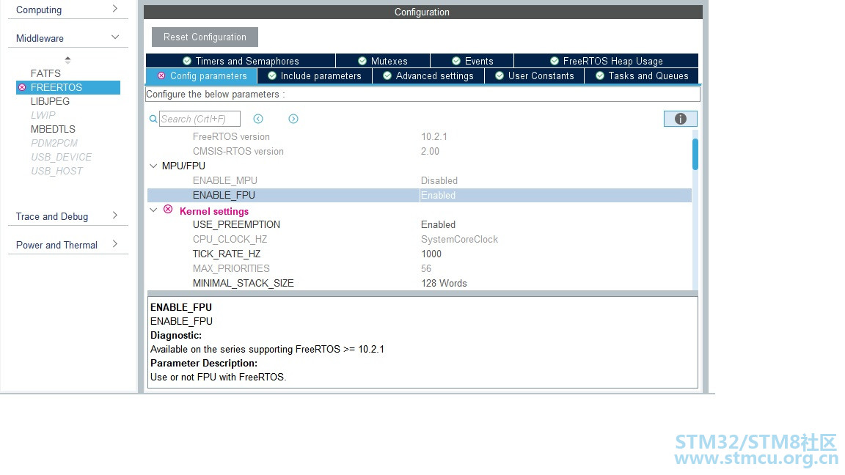This screenshot has height=475, width=845.
Task: Select the Config parameters tab
Action: coord(202,76)
